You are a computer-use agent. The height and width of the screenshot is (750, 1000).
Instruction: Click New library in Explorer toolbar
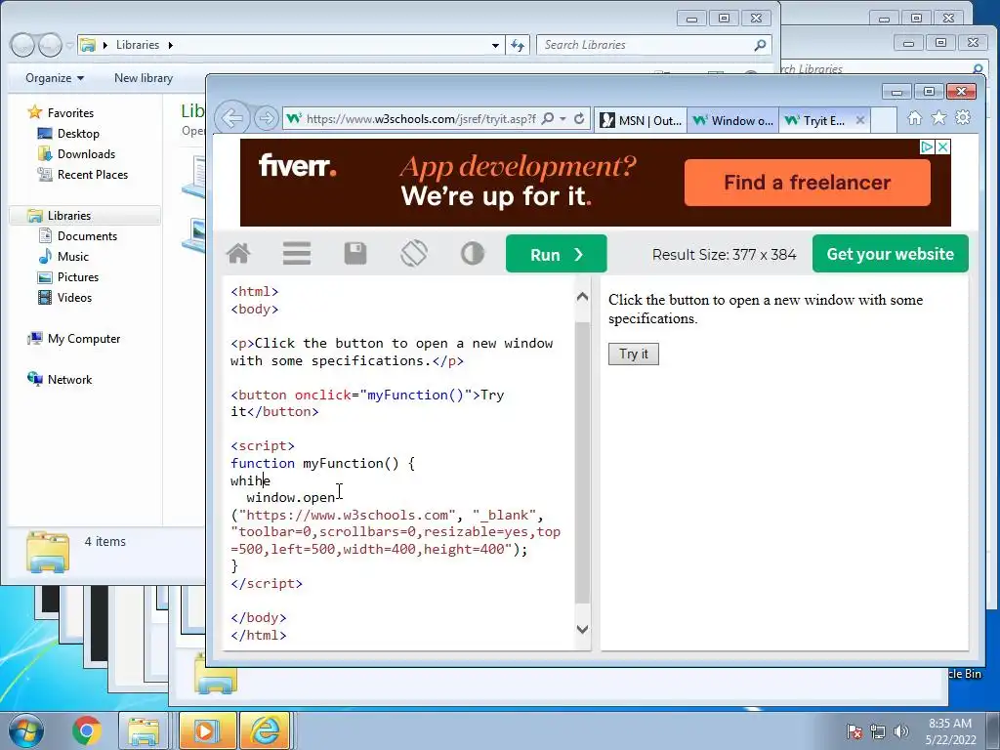coord(144,78)
